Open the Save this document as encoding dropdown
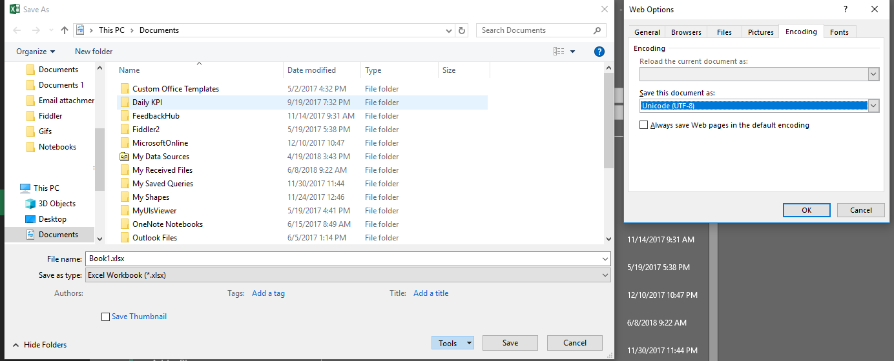 pos(873,106)
